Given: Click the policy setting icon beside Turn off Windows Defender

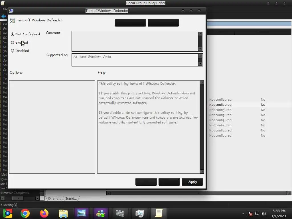Looking at the screenshot, I should 12,21.
